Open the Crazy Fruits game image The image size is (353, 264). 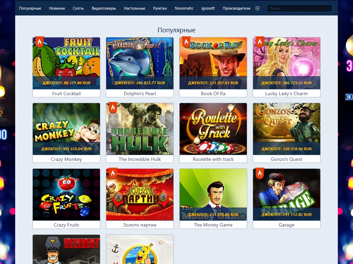(66, 194)
